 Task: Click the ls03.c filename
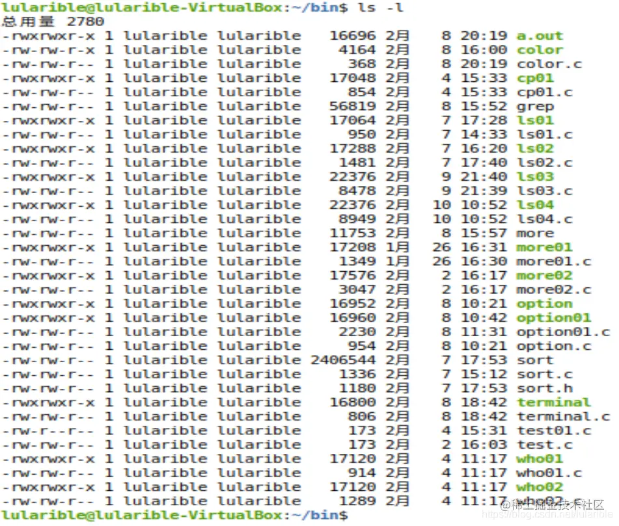tap(544, 191)
